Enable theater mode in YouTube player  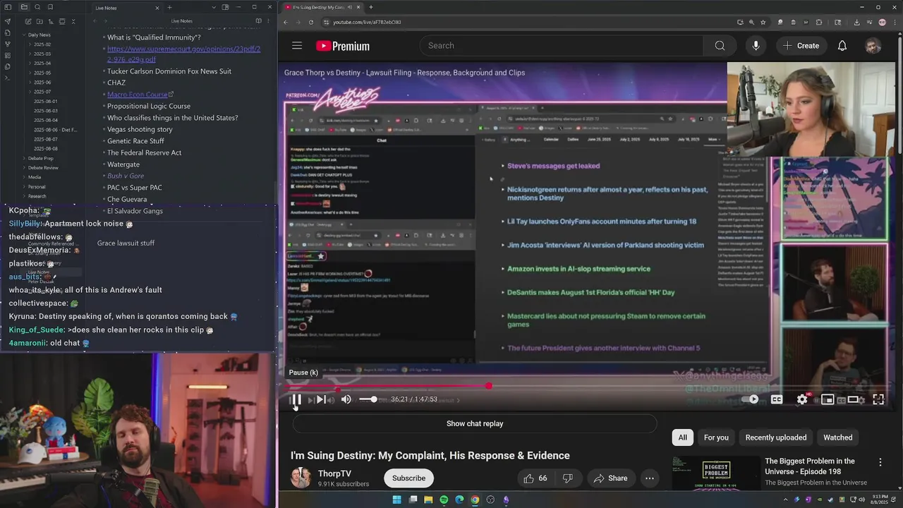point(853,399)
